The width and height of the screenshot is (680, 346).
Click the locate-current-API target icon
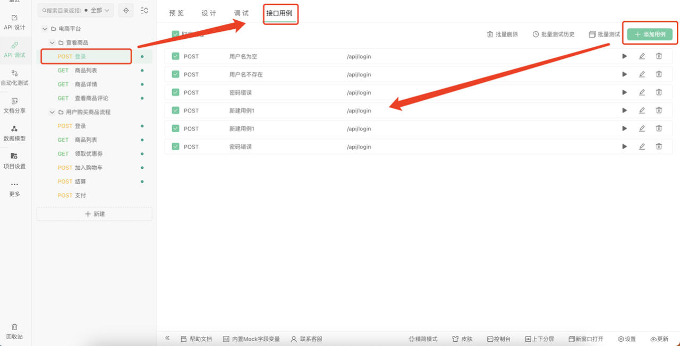pyautogui.click(x=126, y=10)
